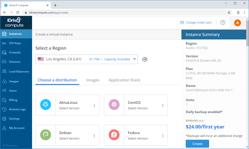This screenshot has height=149, width=249.
Task: Close the IDrive Compute browser tab
Action: (x=47, y=5)
